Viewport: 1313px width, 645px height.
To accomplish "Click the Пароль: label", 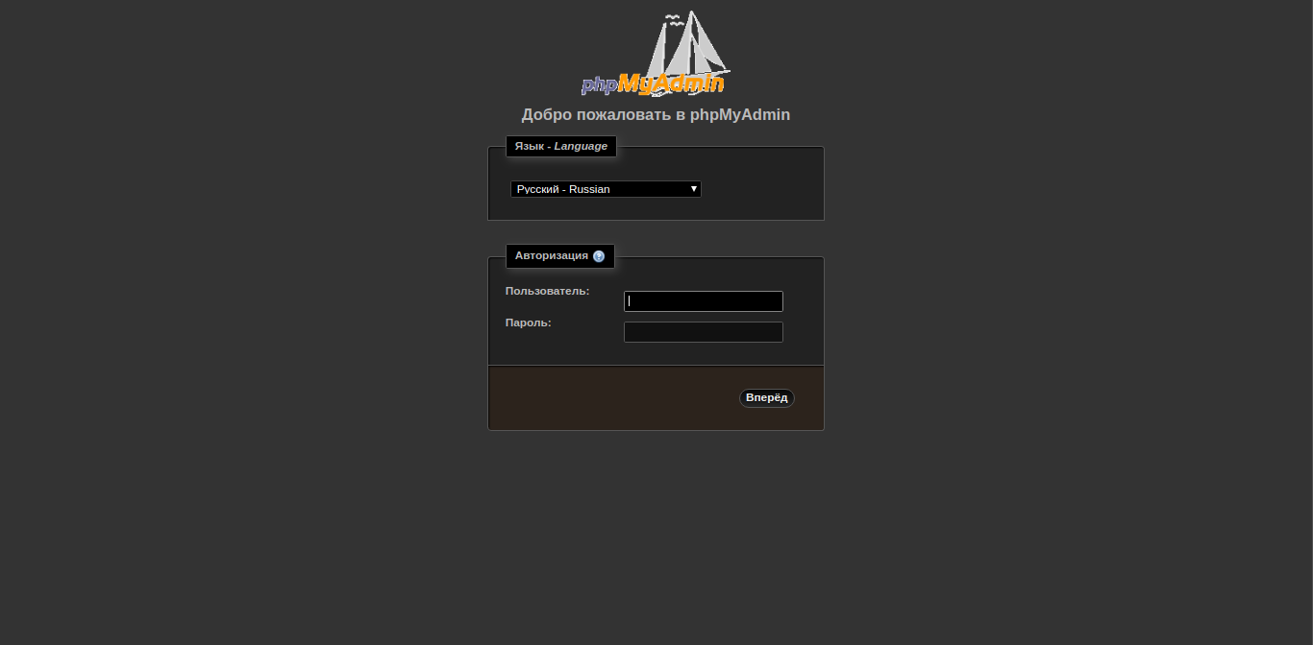I will tap(529, 322).
